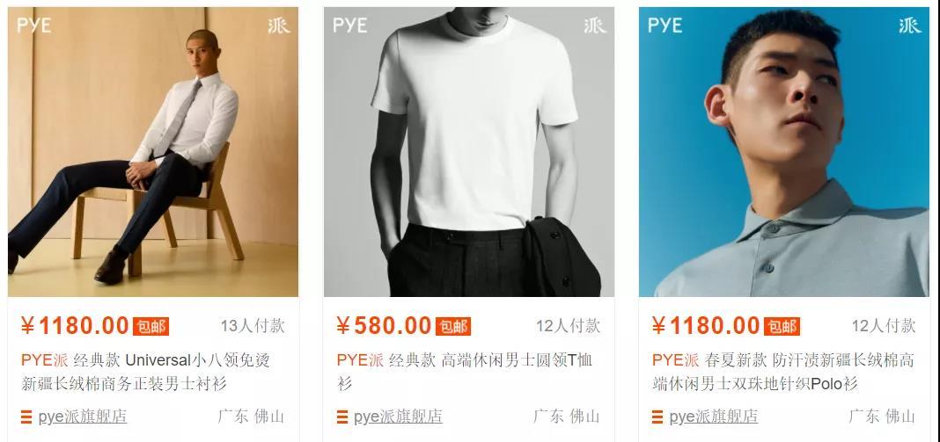Open the 高端休闲男士圆领T恤衫 title link
Image resolution: width=940 pixels, height=442 pixels.
465,372
